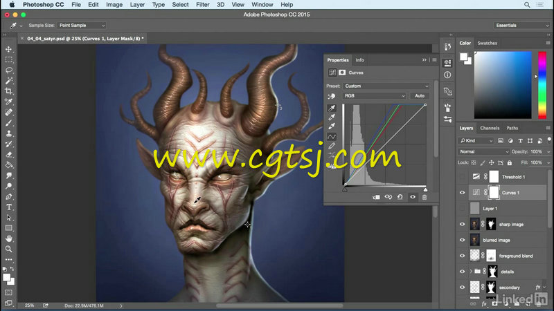This screenshot has height=311, width=554.
Task: Open the Sample Size dropdown
Action: coord(82,26)
